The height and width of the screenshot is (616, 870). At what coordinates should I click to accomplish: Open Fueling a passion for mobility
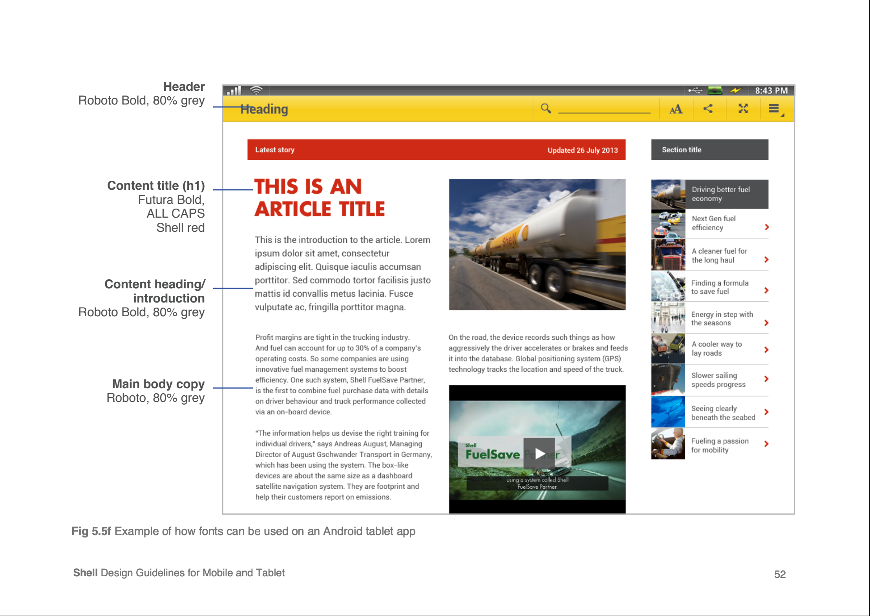click(x=709, y=444)
